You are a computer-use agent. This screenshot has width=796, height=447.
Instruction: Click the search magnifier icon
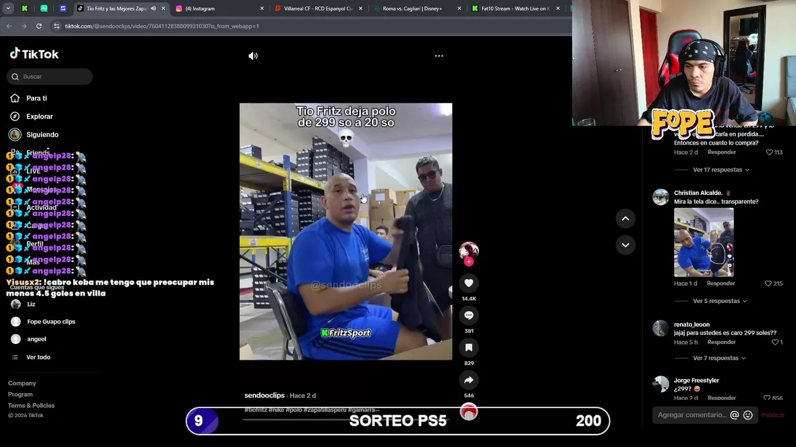15,76
